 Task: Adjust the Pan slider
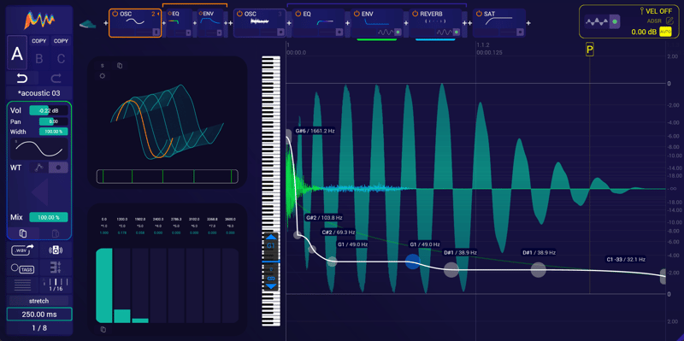(x=53, y=121)
